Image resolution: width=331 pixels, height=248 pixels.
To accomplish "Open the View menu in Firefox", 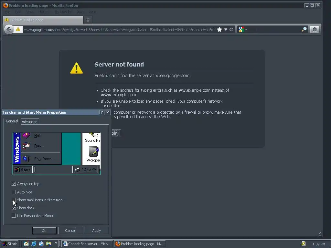I will (x=30, y=12).
